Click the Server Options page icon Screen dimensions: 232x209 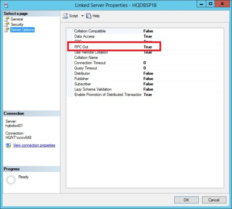7,30
